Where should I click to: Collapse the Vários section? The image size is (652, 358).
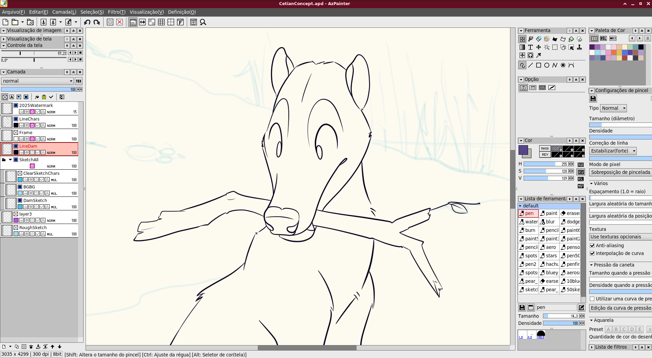(x=591, y=184)
